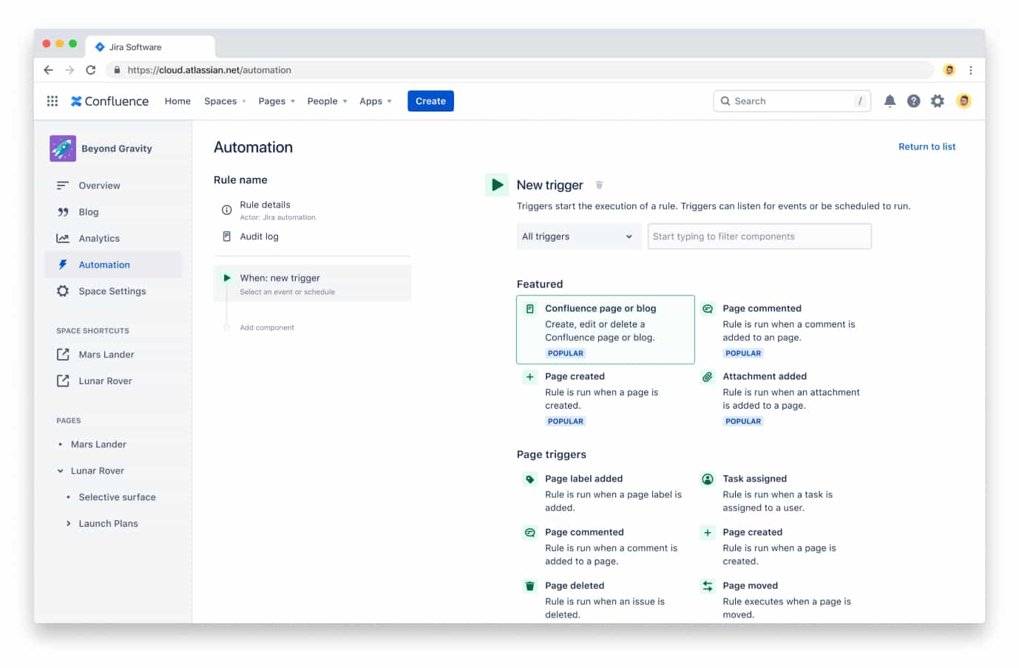Screen dimensions: 1019x668
Task: Click the Return to list link
Action: [927, 146]
